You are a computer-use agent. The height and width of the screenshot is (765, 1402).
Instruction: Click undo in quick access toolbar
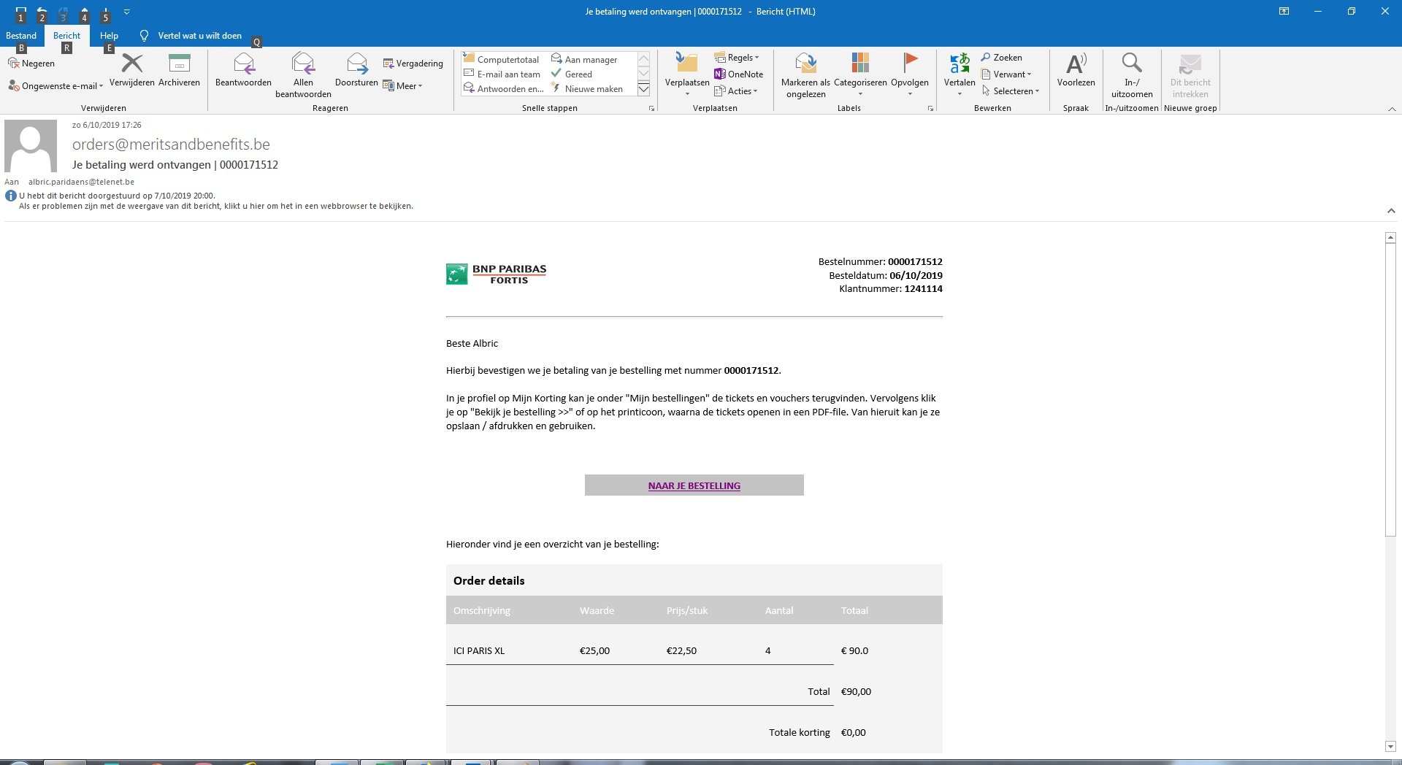coord(42,11)
